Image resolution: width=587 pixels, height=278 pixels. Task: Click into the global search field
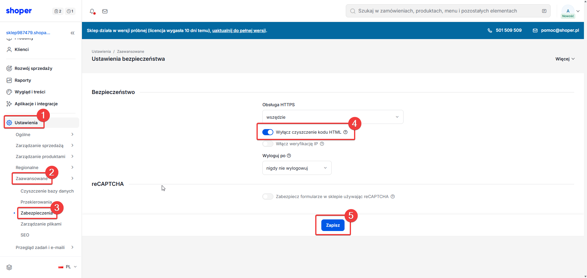448,11
